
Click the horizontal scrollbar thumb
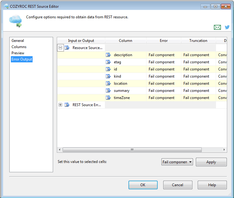[x=132, y=150]
